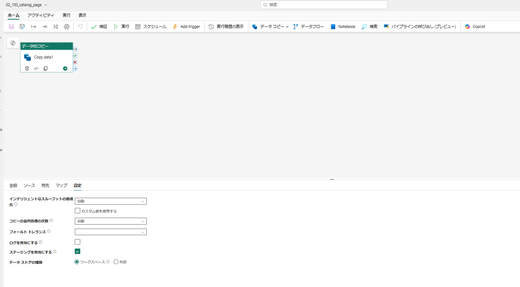Click the info icon beside フォールト トレランス

tap(49, 231)
